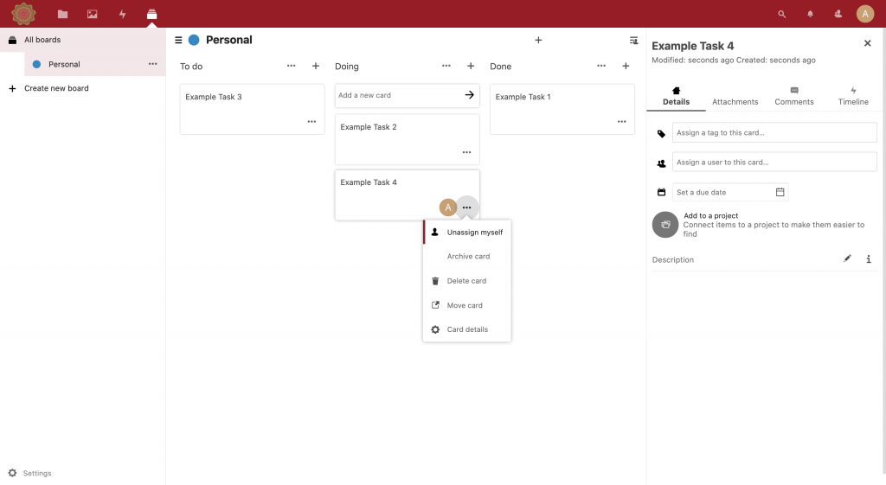Switch to the Timeline tab
This screenshot has height=485, width=886.
tap(852, 97)
